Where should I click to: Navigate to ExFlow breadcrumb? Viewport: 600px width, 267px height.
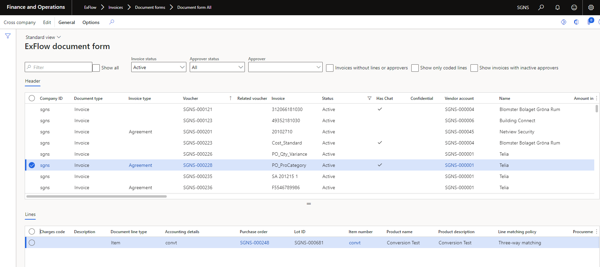[x=90, y=7]
